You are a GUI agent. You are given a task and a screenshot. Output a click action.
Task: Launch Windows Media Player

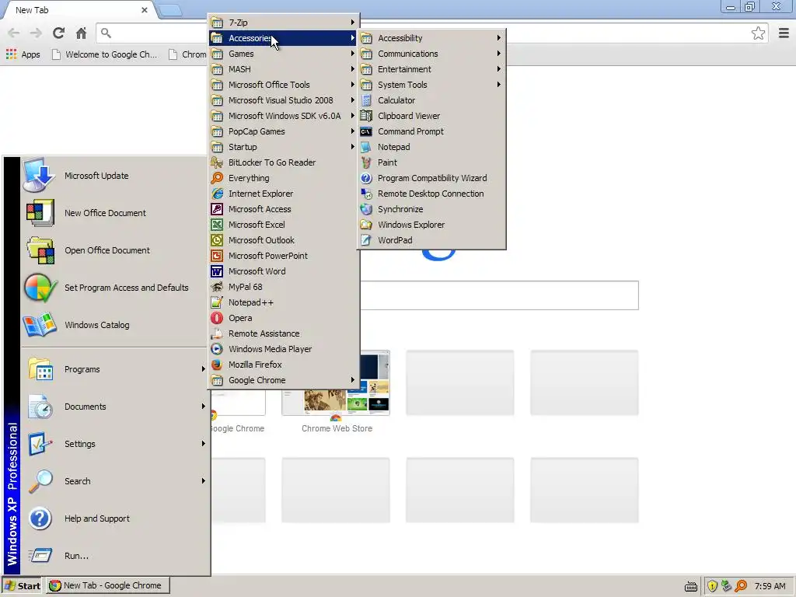pyautogui.click(x=283, y=349)
